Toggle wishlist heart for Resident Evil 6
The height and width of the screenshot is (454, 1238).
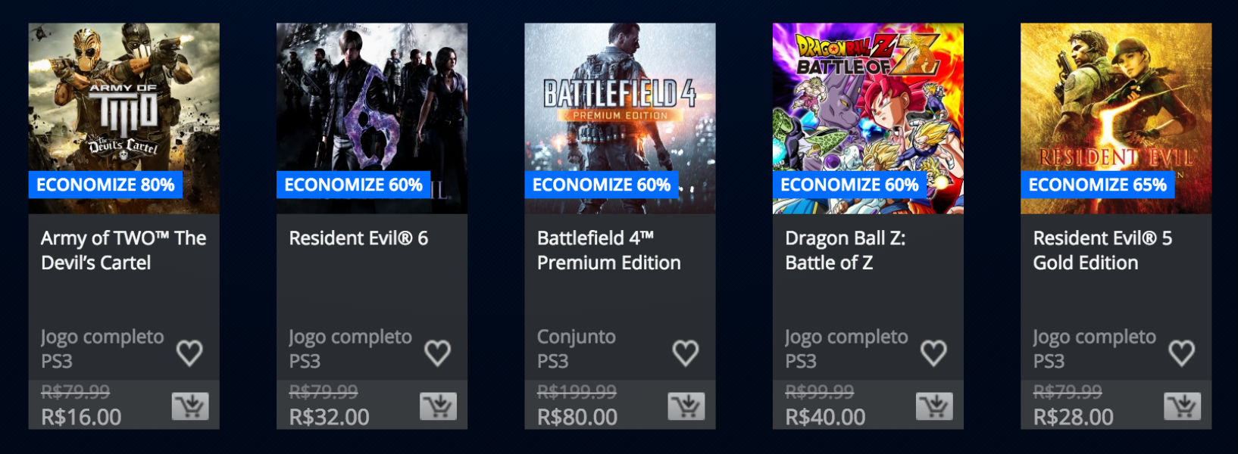[x=437, y=353]
